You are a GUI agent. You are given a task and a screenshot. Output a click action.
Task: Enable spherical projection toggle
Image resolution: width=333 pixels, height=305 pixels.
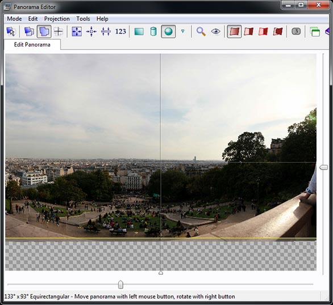coord(168,32)
